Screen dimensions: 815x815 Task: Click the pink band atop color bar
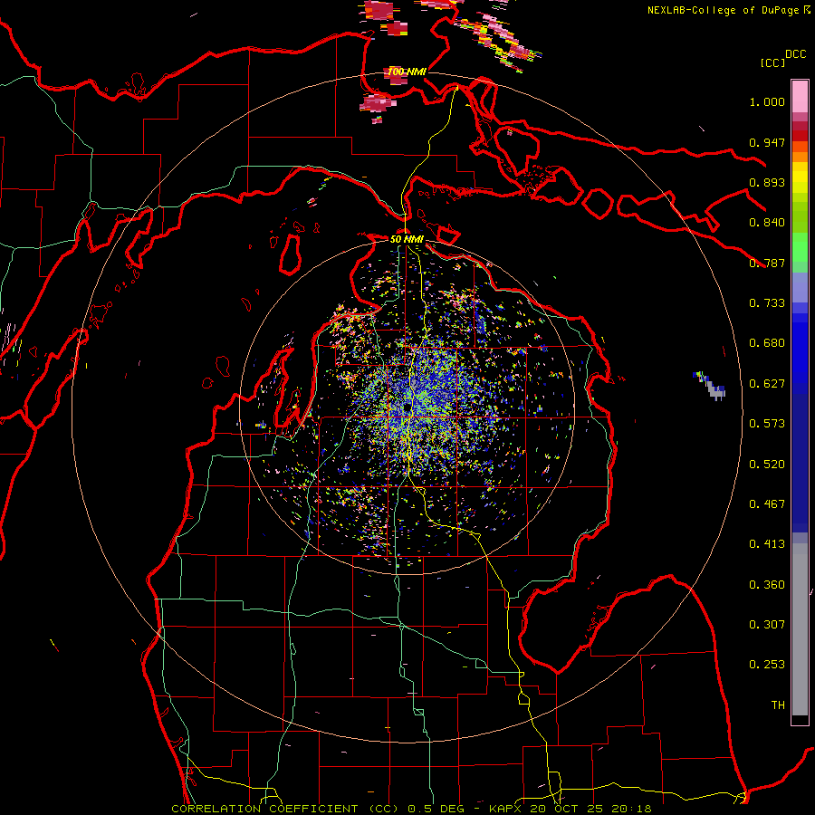(800, 96)
